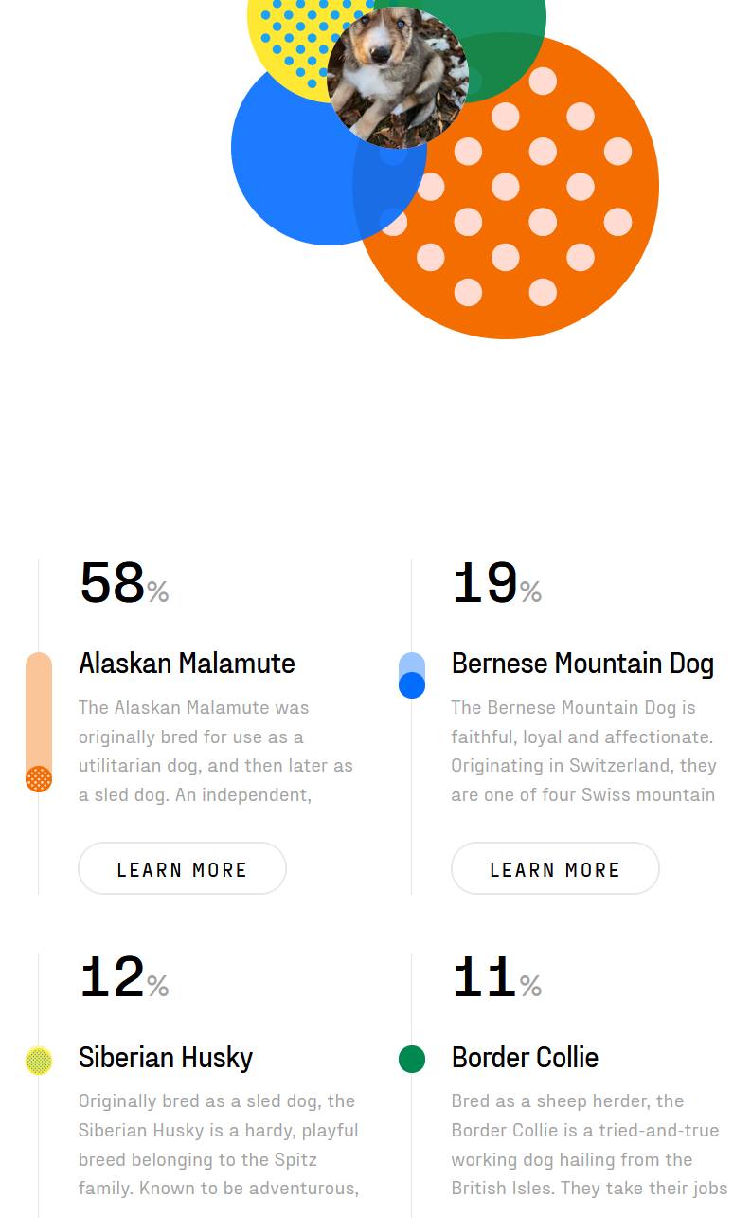Screen dimensions: 751x1218
Task: Click the 19% figure
Action: pos(496,584)
